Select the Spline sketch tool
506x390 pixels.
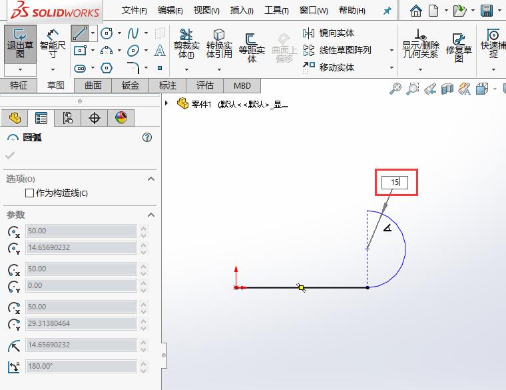133,33
